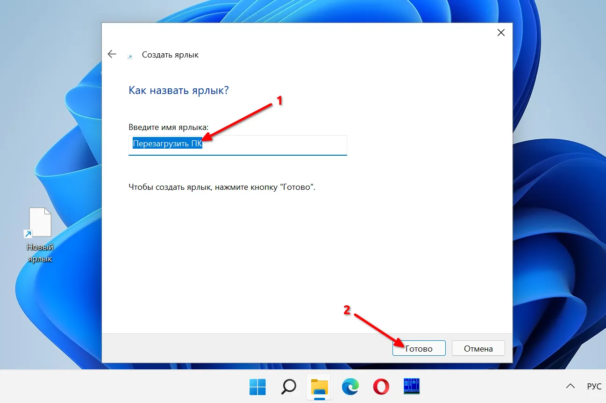Click the Создать ярлык window title text
Viewport: 606px width, 403px height.
[x=170, y=55]
